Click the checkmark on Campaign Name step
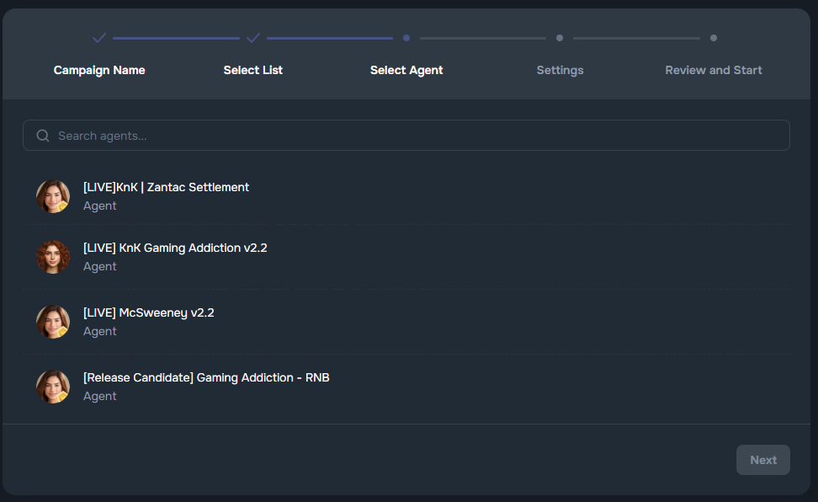818x502 pixels. click(98, 37)
